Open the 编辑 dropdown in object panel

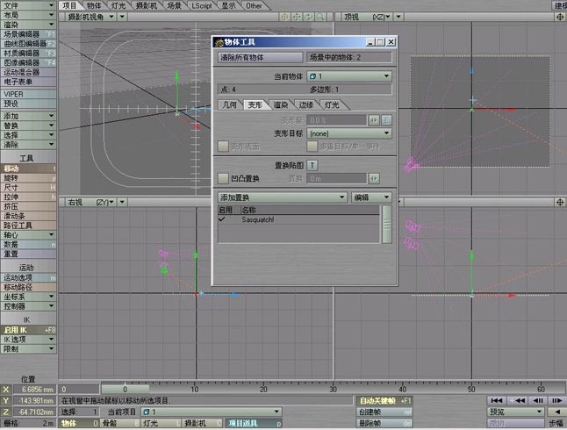point(371,197)
